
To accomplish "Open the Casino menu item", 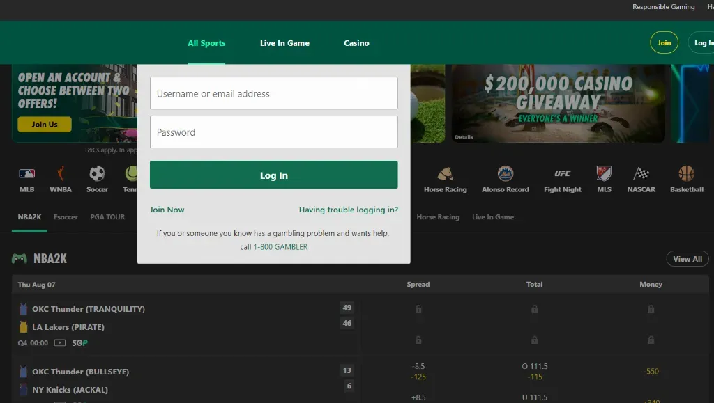I will point(356,43).
